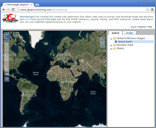156x128 pixels.
Task: Click the Log-in link
Action: (x=133, y=27)
